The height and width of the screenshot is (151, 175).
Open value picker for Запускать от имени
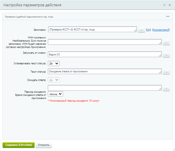166,55
